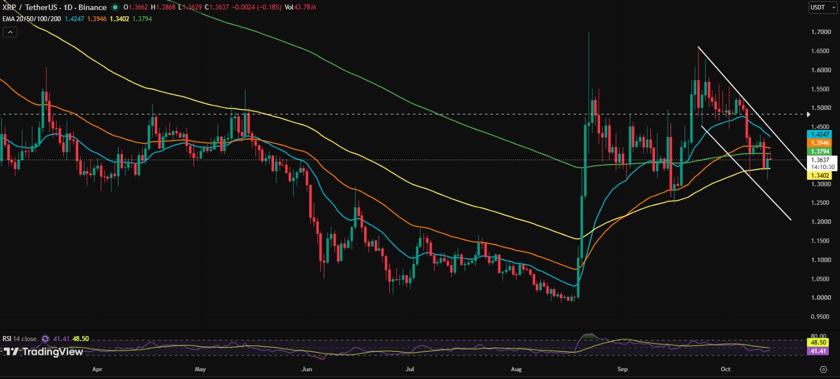Click the high price H1.3868 value
Image resolution: width=840 pixels, height=379 pixels.
pyautogui.click(x=162, y=7)
